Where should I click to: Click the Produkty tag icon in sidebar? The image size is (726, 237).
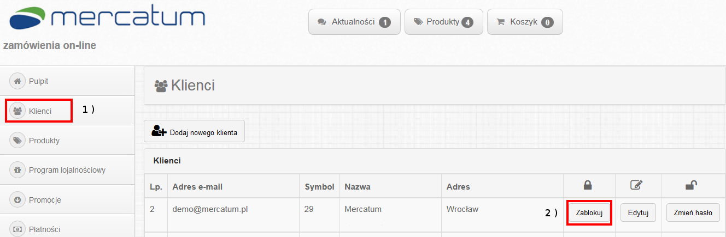click(17, 141)
